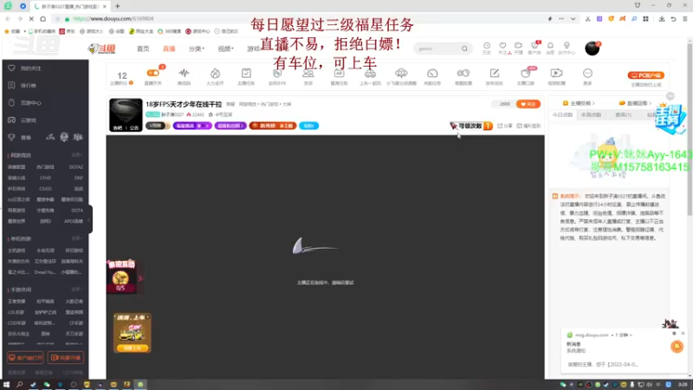Viewport: 693px width, 390px height.
Task: Expand 全部 beside 单机热游 section
Action: tap(76, 238)
